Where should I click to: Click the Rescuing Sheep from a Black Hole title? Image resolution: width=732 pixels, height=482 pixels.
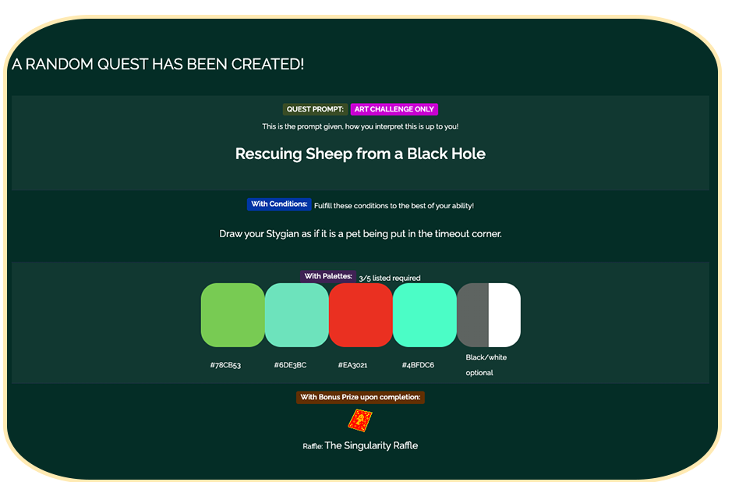(x=360, y=154)
